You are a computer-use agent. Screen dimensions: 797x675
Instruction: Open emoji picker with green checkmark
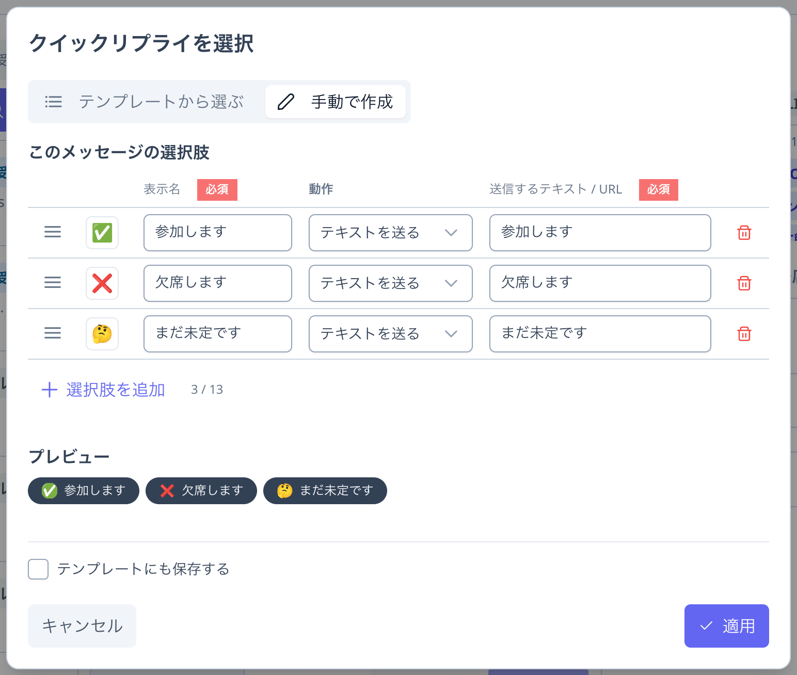(102, 233)
